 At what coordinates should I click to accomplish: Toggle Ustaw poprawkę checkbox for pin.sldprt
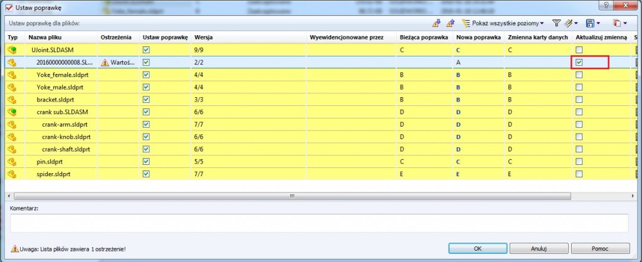146,161
